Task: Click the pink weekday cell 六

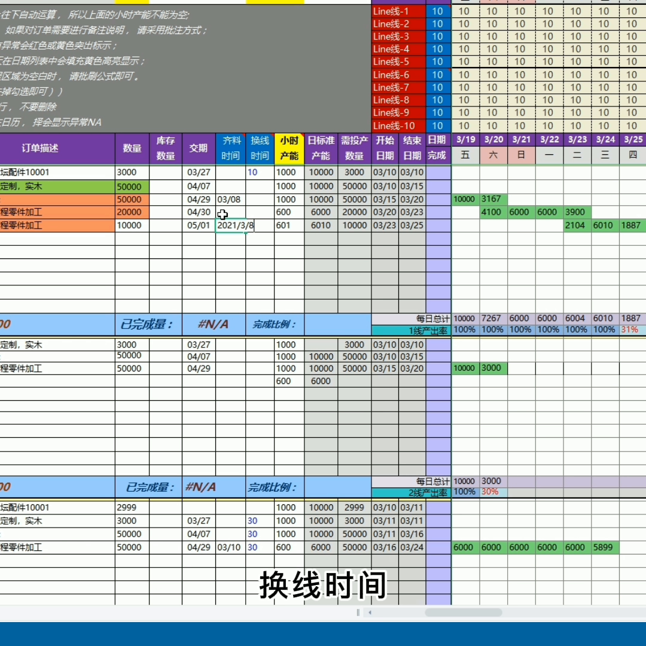Action: click(493, 156)
